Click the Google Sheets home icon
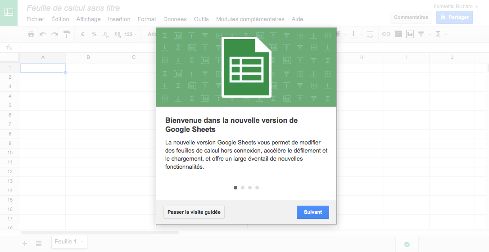The width and height of the screenshot is (489, 252). pos(9,13)
